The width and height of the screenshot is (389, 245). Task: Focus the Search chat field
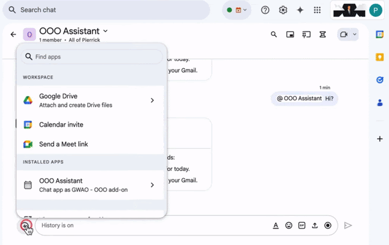(106, 10)
